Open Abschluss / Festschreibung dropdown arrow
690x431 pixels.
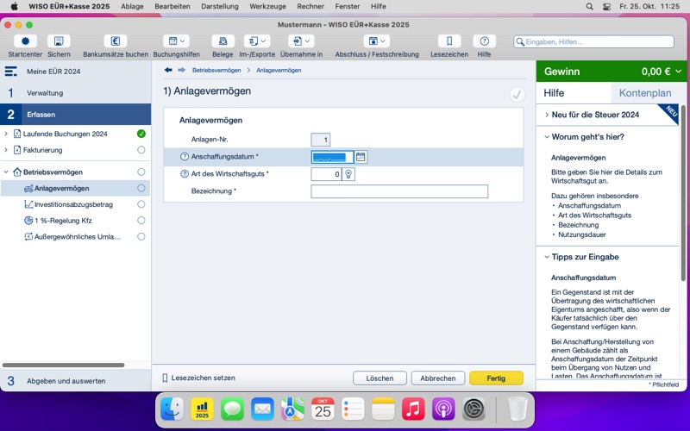point(382,41)
